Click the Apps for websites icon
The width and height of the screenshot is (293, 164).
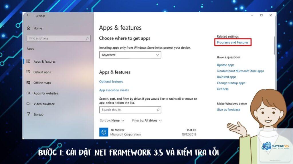28,93
